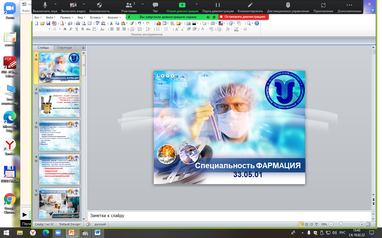Switch to Normal view in status bar
The height and width of the screenshot is (238, 382).
coord(301,224)
